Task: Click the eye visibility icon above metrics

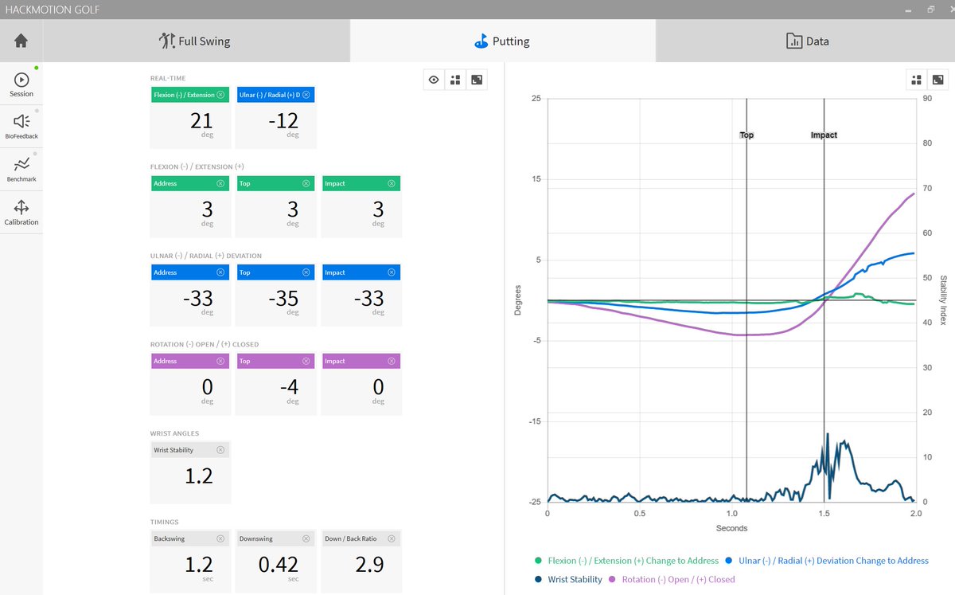Action: (433, 79)
